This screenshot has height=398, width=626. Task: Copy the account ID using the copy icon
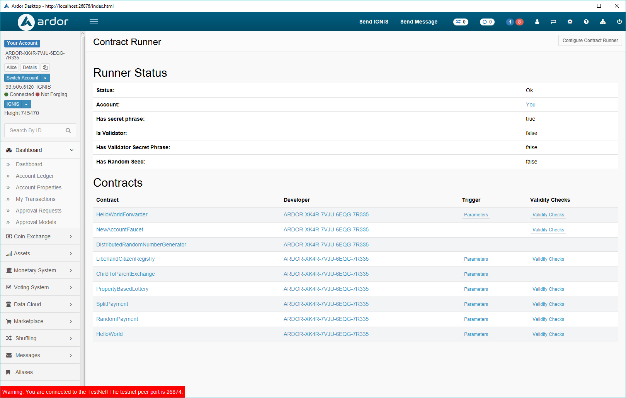pyautogui.click(x=45, y=67)
